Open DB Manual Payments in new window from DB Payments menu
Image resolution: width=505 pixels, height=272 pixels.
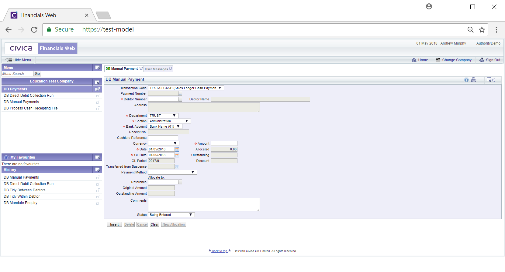click(98, 102)
